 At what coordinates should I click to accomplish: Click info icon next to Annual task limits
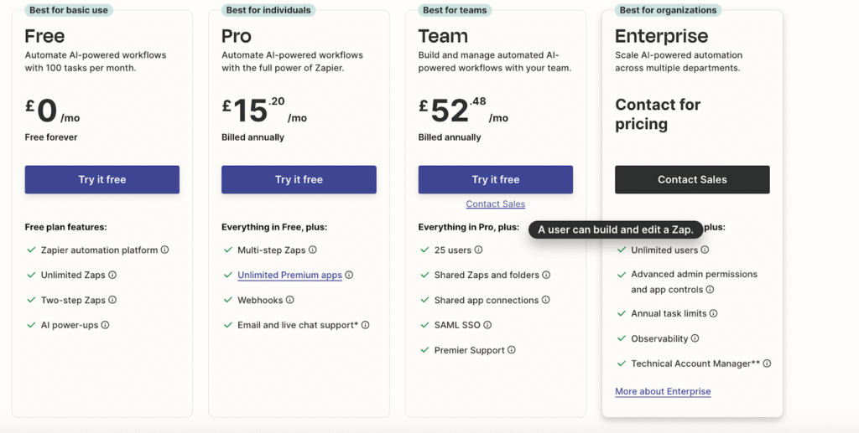pyautogui.click(x=714, y=313)
